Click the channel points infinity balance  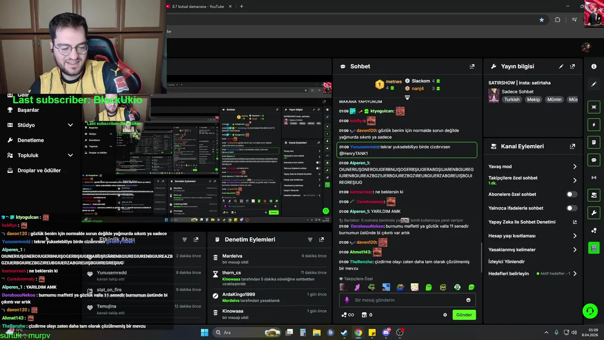348,315
